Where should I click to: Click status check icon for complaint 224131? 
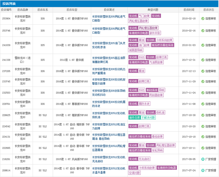point(203,137)
